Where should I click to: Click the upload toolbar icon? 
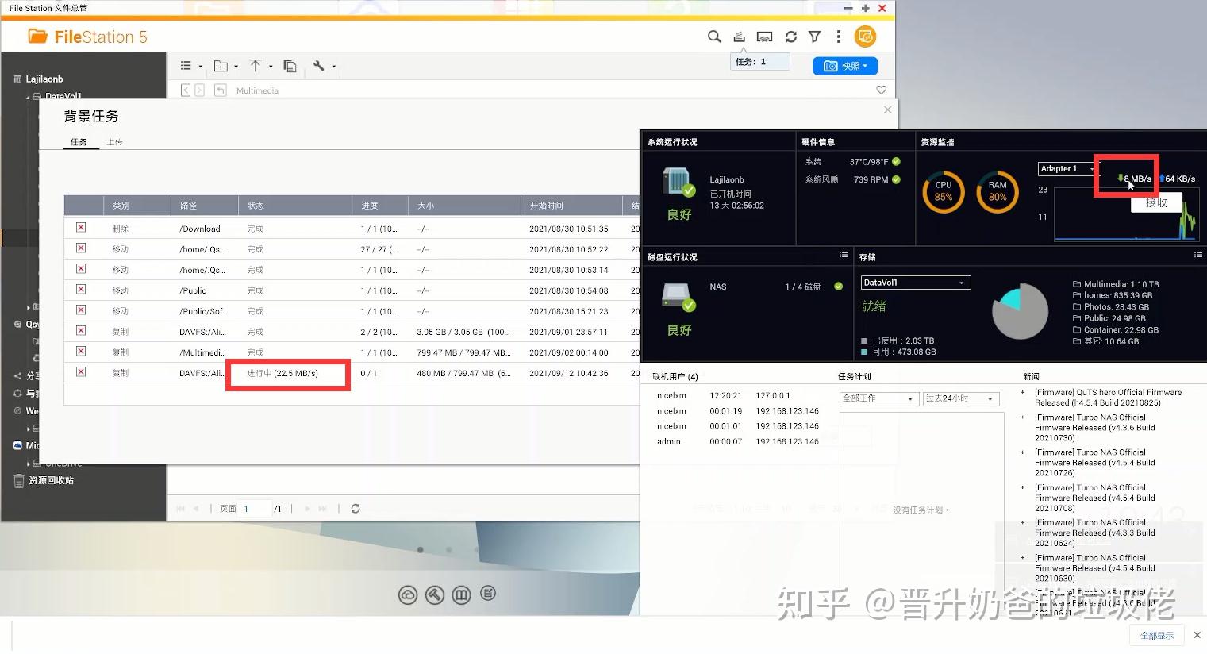[x=255, y=66]
